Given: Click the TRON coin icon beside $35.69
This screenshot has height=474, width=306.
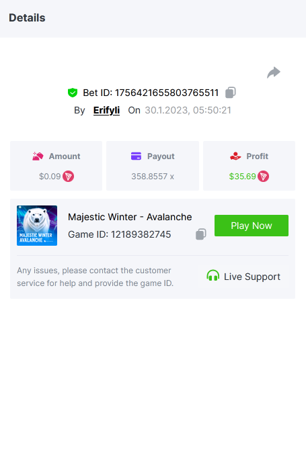Looking at the screenshot, I should coord(264,176).
